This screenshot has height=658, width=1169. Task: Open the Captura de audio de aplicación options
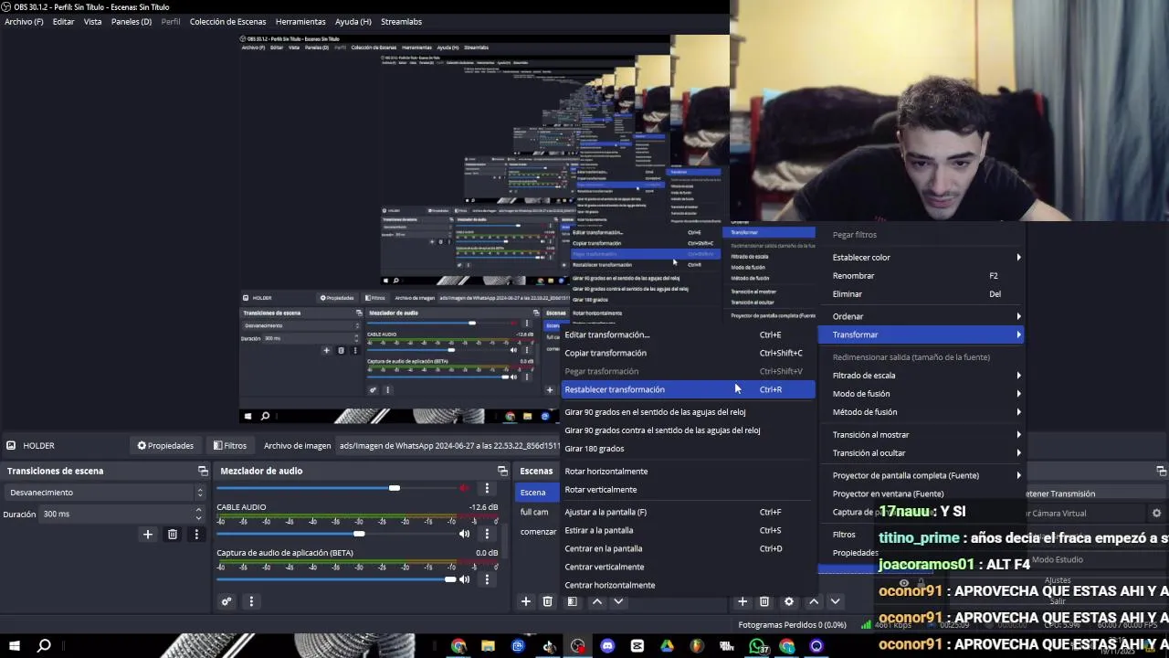pos(487,579)
